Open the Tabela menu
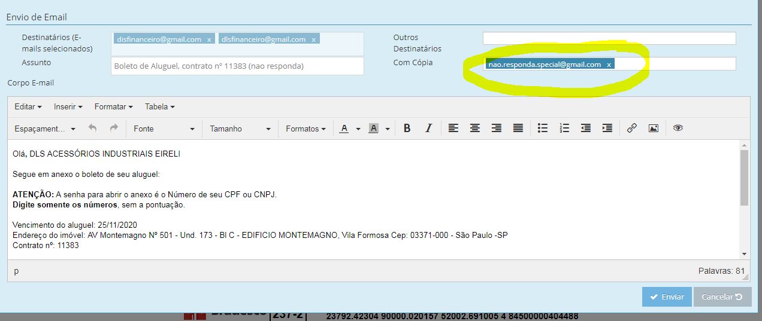This screenshot has width=762, height=321. (x=160, y=106)
